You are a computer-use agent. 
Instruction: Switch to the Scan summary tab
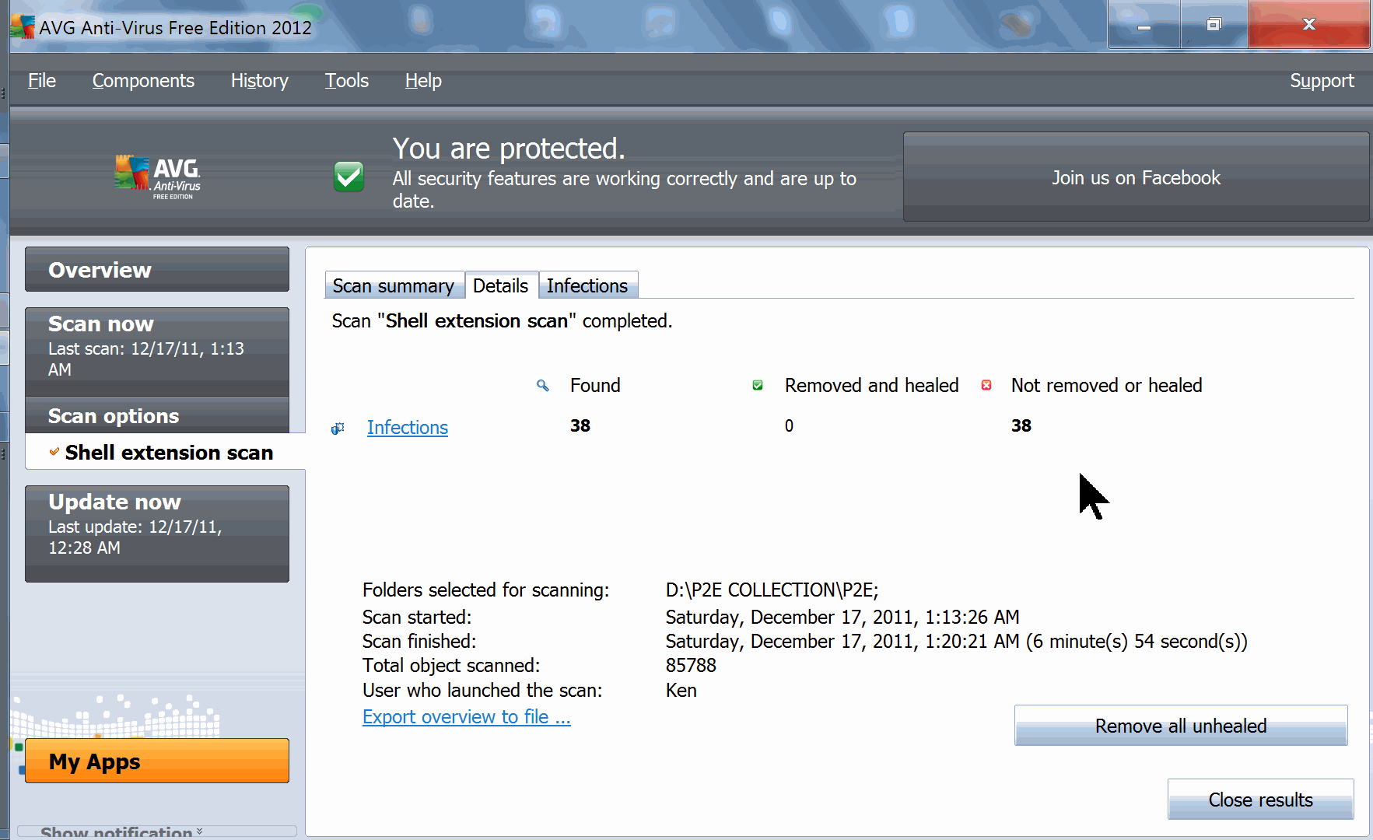394,285
